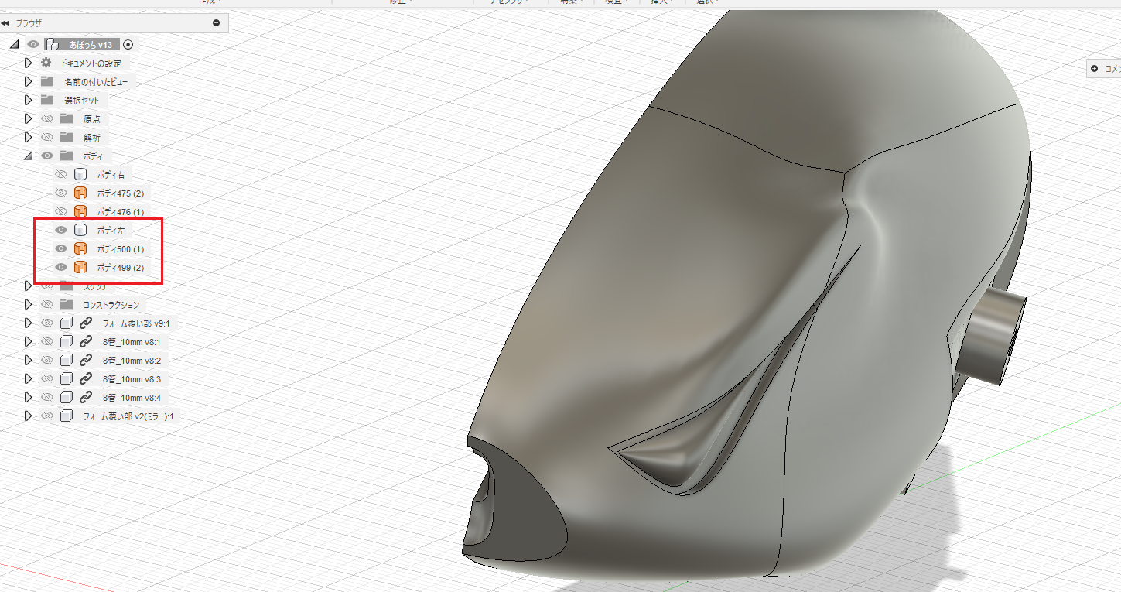Select the フォーム覆い部 v2(ミラー):1 name
The width and height of the screenshot is (1121, 592).
pos(128,416)
